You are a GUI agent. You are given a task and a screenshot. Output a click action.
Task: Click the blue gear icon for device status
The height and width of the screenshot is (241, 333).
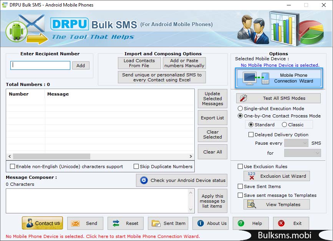(144, 180)
